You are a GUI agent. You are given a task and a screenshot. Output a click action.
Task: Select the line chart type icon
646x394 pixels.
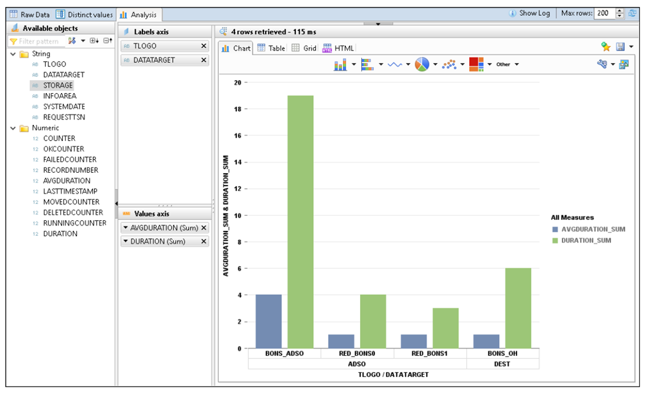pyautogui.click(x=395, y=64)
